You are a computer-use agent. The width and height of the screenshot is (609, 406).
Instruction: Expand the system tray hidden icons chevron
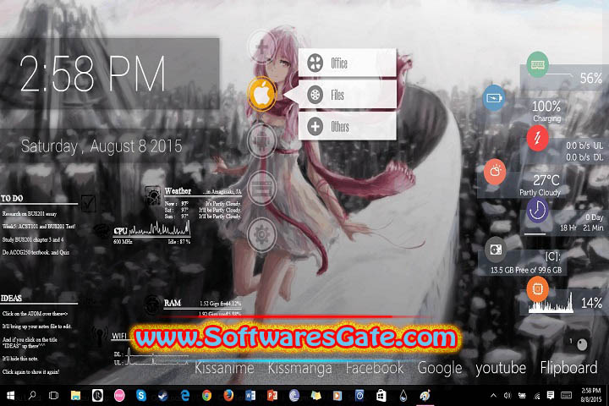tap(493, 396)
